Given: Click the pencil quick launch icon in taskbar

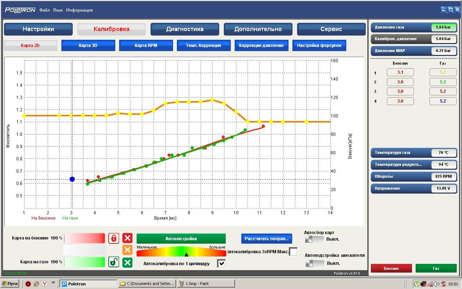Looking at the screenshot, I should tap(36, 284).
